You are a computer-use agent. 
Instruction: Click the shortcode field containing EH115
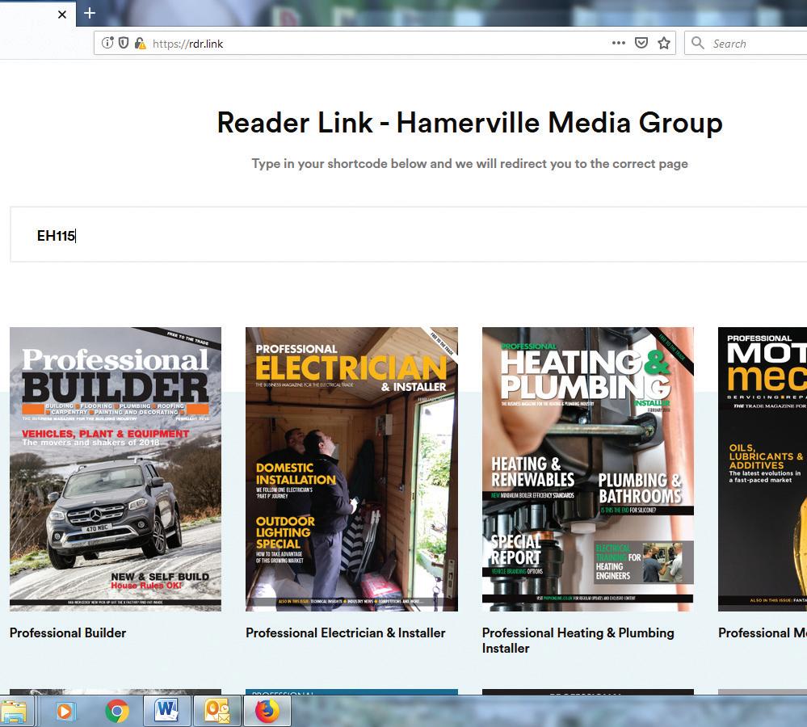click(x=409, y=234)
